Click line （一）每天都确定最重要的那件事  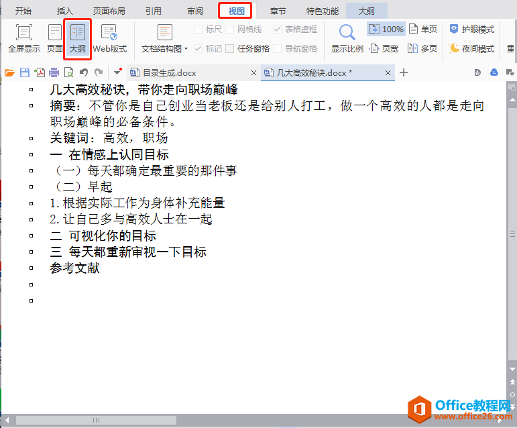143,170
